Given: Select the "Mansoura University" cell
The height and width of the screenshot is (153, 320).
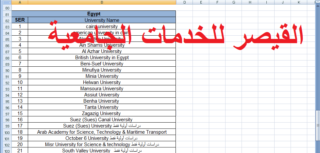Looking at the screenshot, I should (102, 89).
